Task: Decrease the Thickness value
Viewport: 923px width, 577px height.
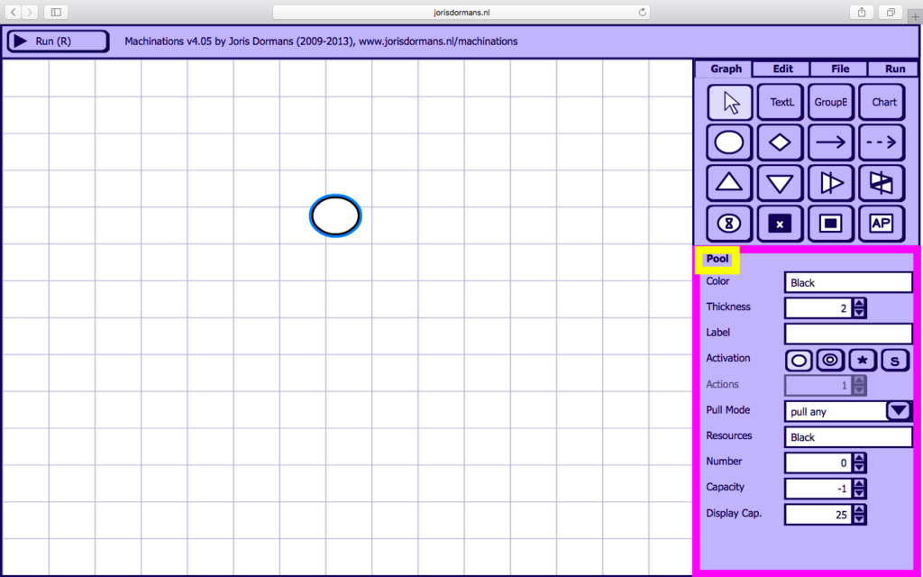Action: 859,313
